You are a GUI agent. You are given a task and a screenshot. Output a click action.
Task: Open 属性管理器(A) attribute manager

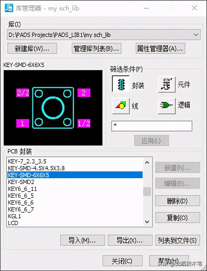pos(161,49)
